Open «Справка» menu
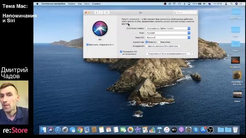Image resolution: width=246 pixels, height=138 pixels. pos(96,3)
